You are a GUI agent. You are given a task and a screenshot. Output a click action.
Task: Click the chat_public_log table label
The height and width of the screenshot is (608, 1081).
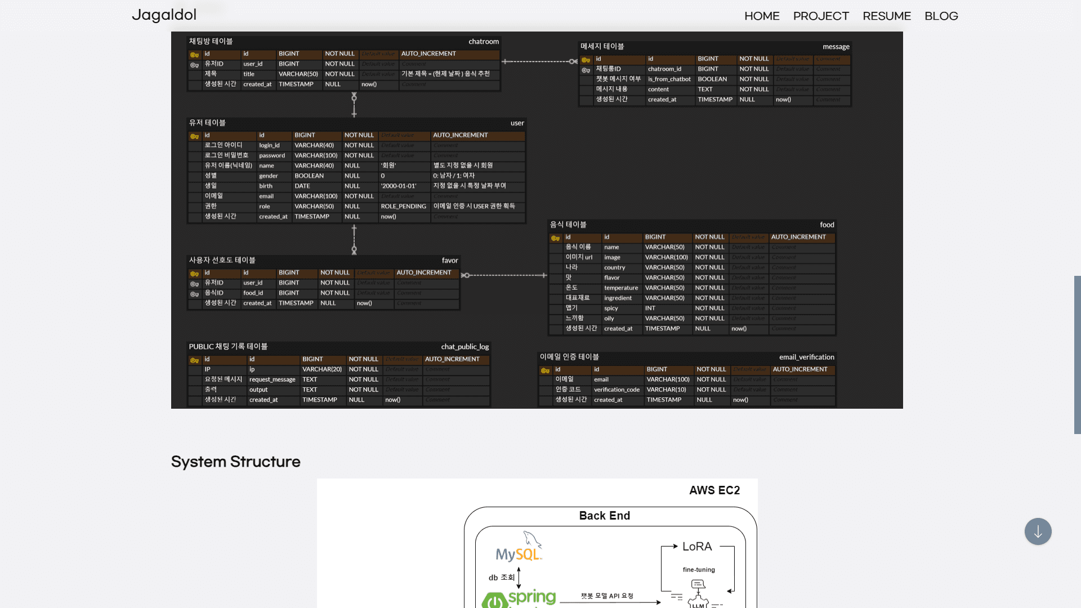(465, 347)
